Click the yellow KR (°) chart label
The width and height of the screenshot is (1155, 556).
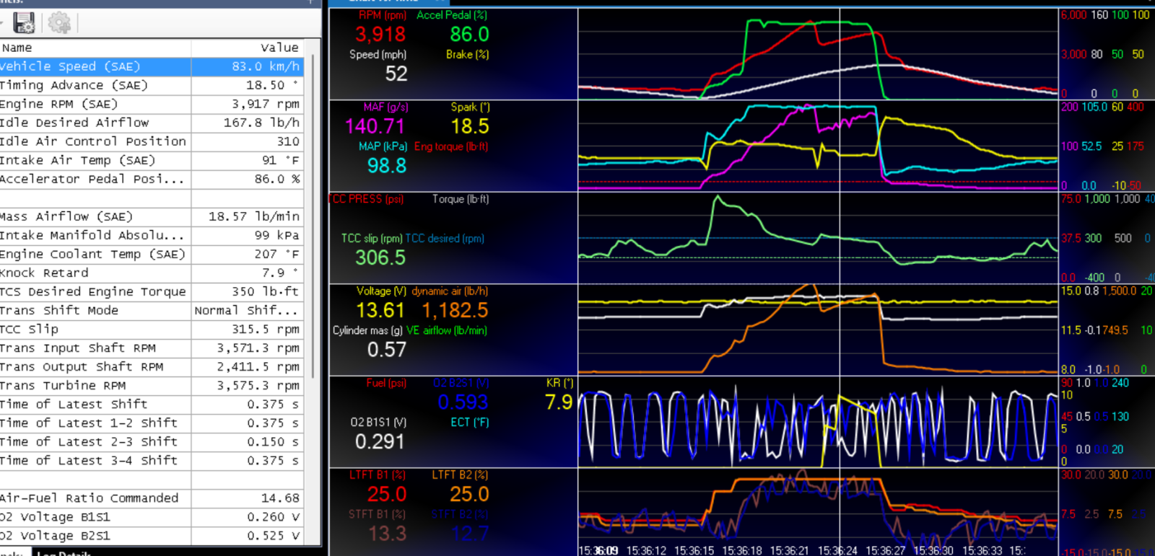[x=559, y=384]
